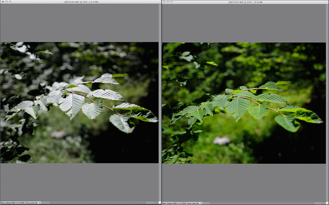Zoom the _DSC2525.NEF window to full size
Viewport: 329px width, 205px height.
tap(172, 2)
